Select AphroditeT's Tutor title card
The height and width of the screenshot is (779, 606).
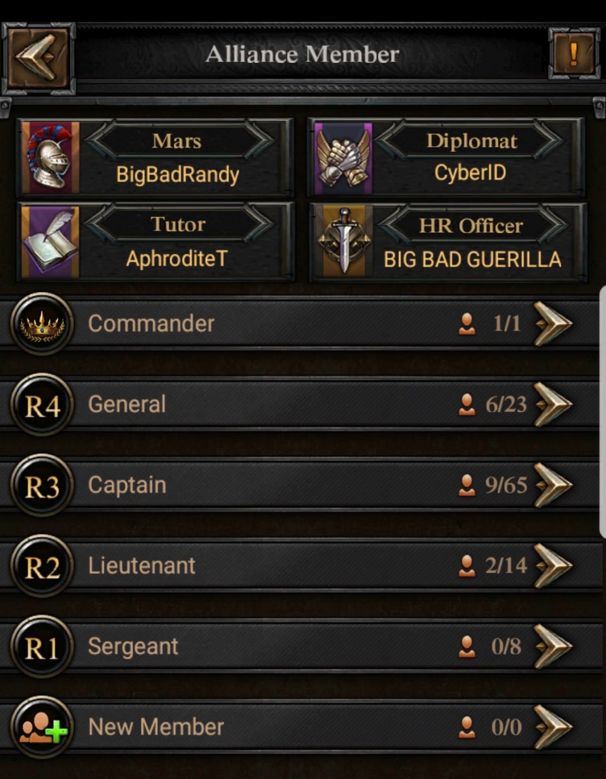[x=154, y=241]
